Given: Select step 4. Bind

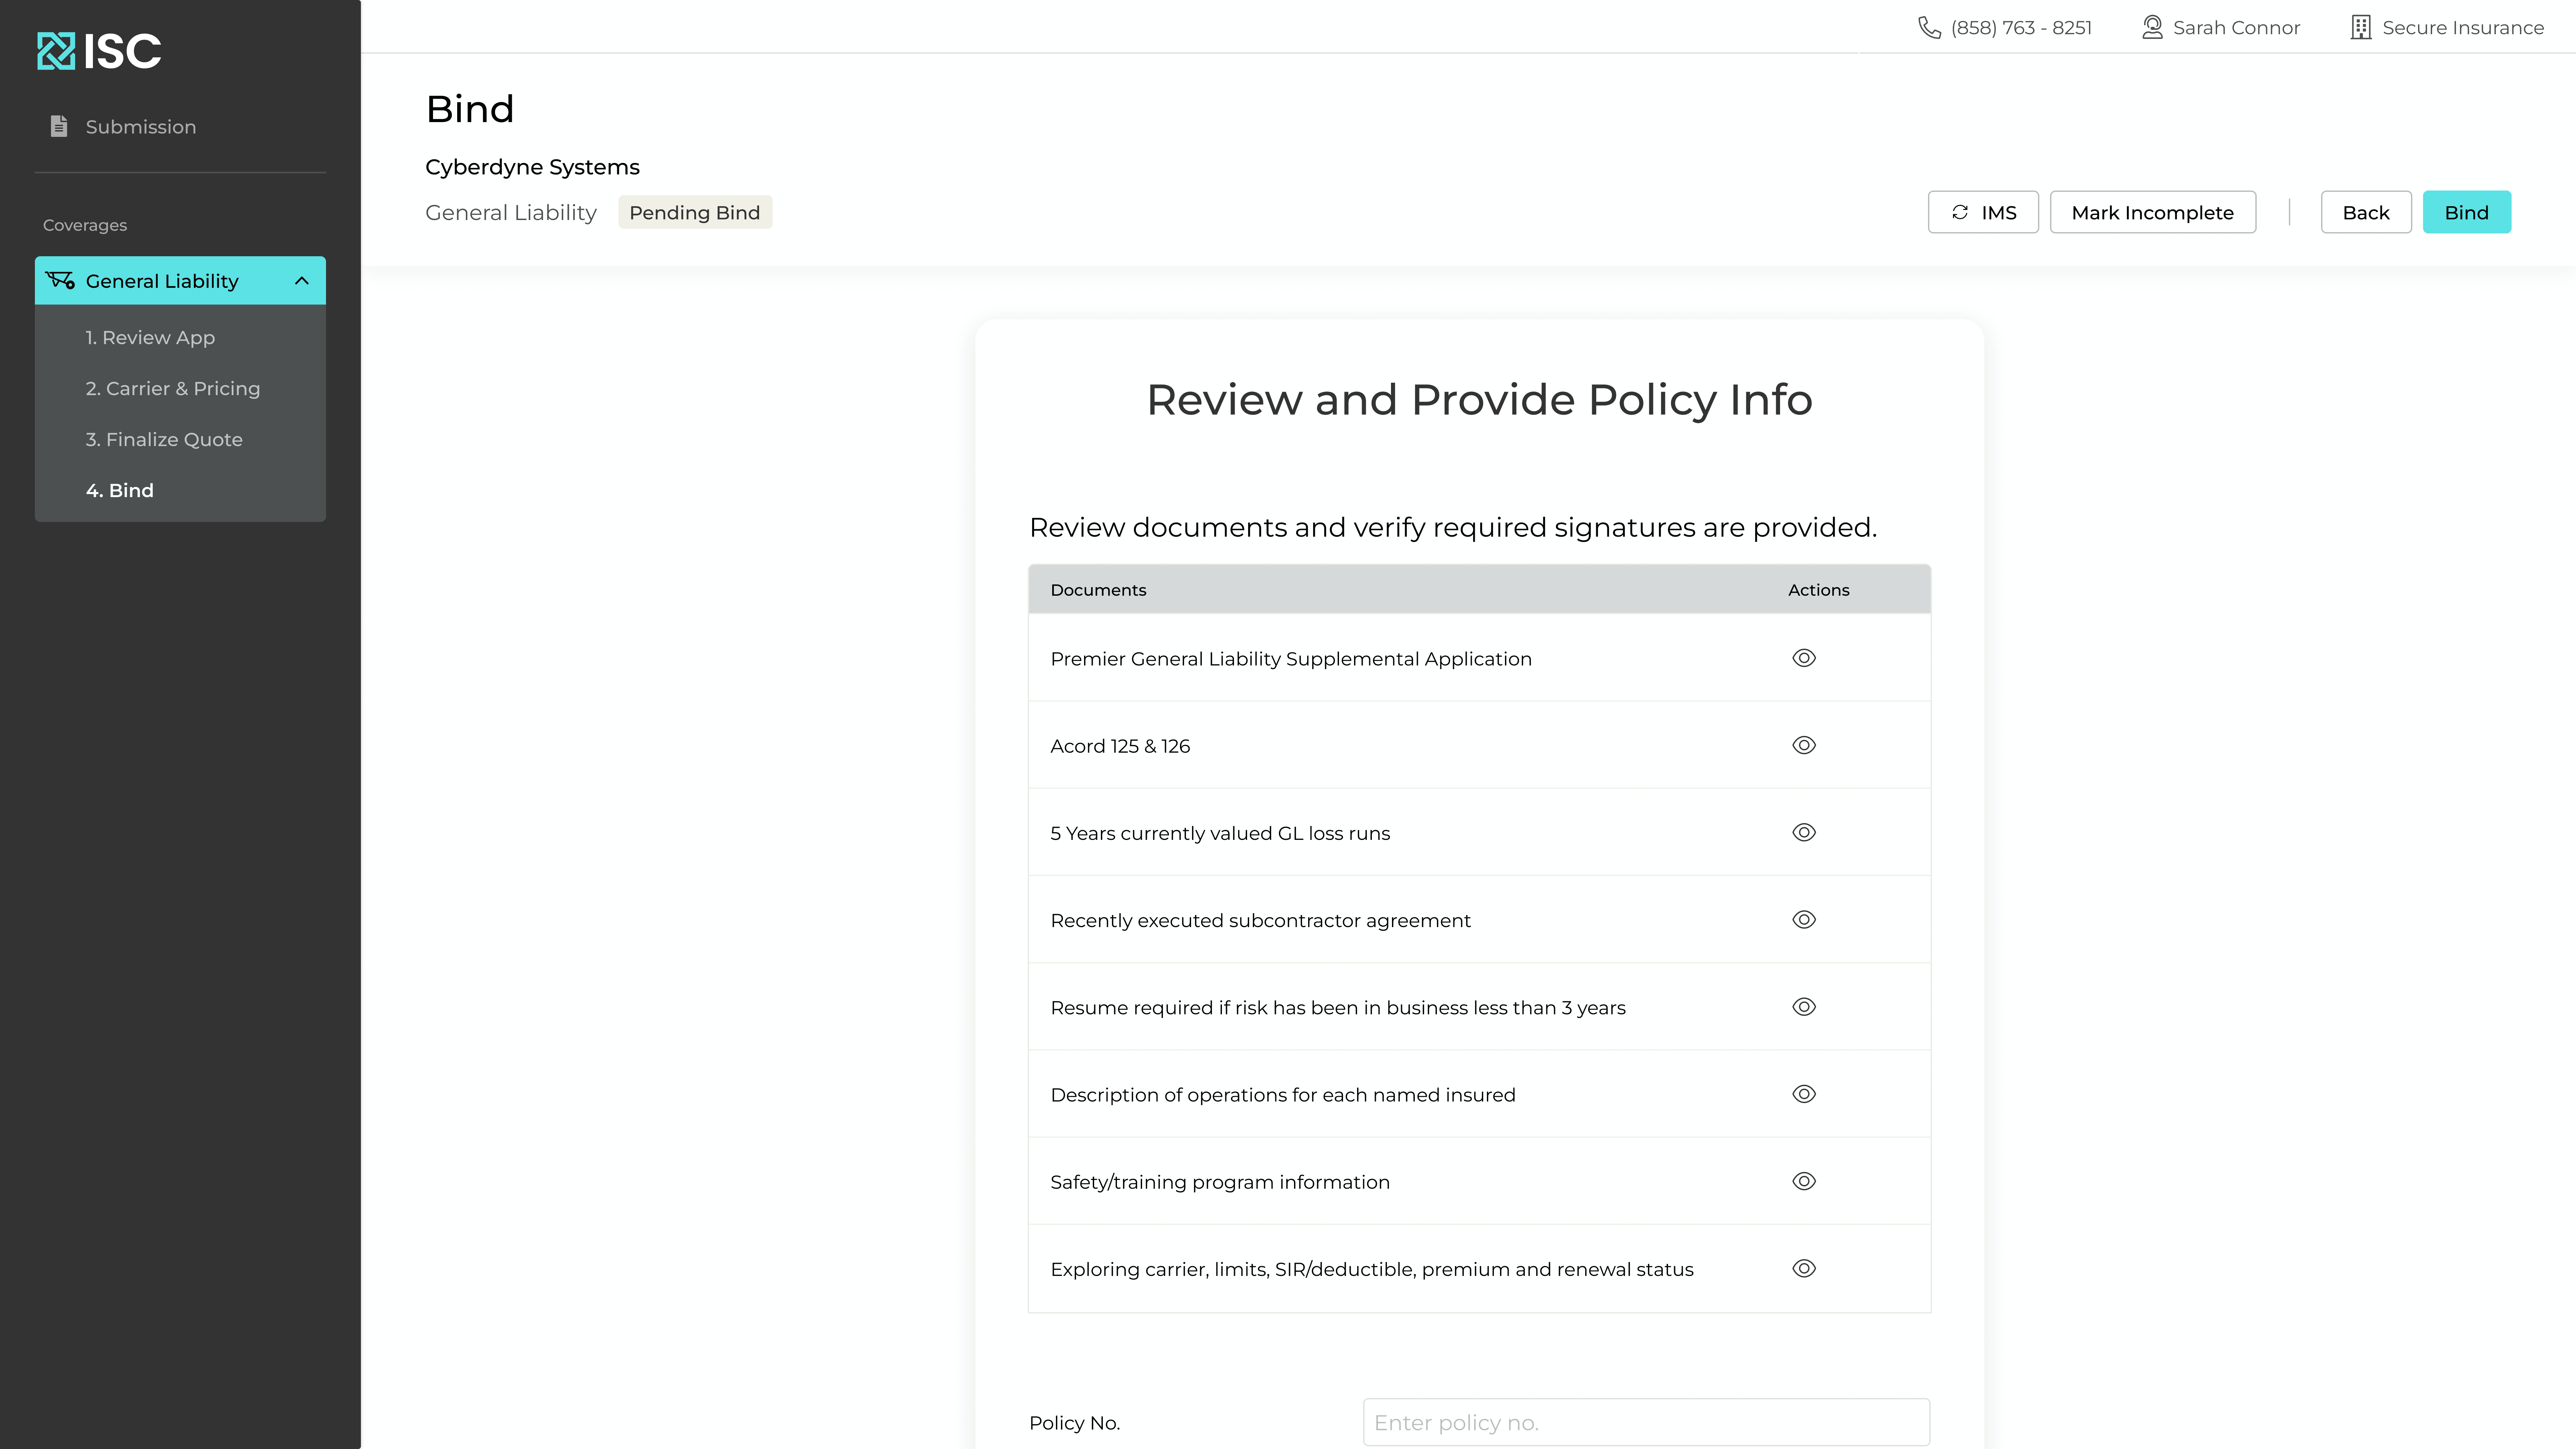Looking at the screenshot, I should coord(120,491).
